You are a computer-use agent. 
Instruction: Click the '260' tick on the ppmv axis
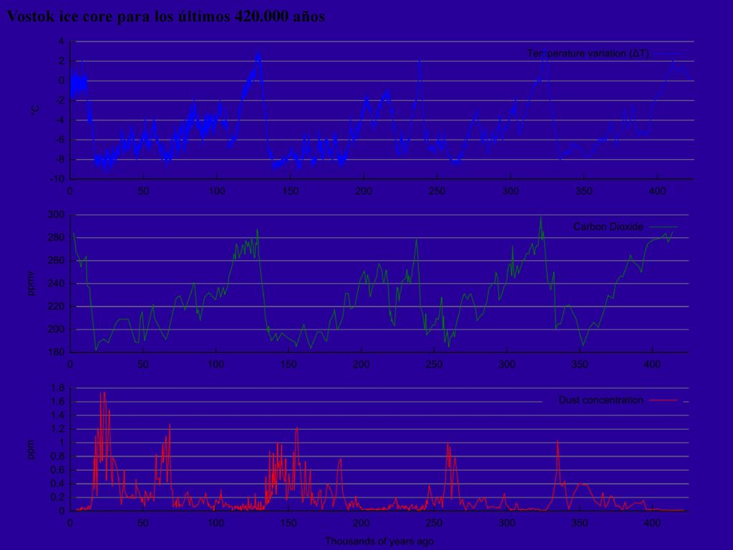coord(56,261)
